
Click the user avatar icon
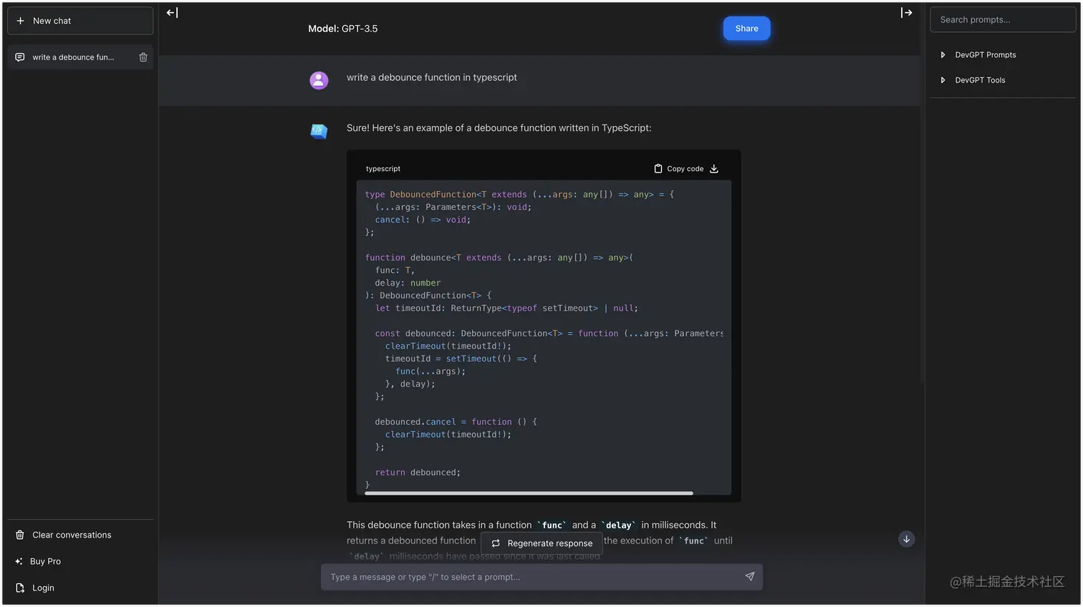319,80
